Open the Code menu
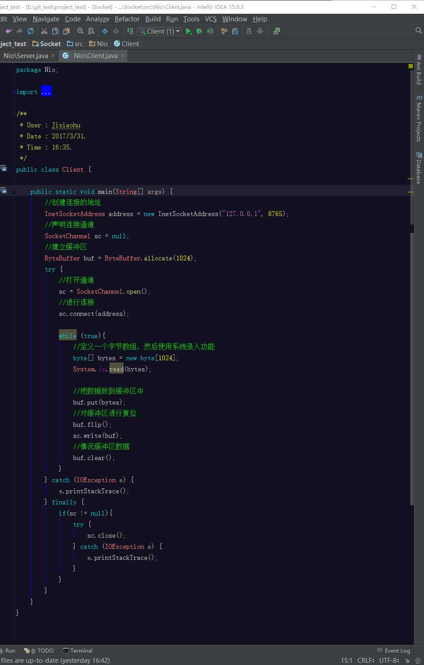 73,19
